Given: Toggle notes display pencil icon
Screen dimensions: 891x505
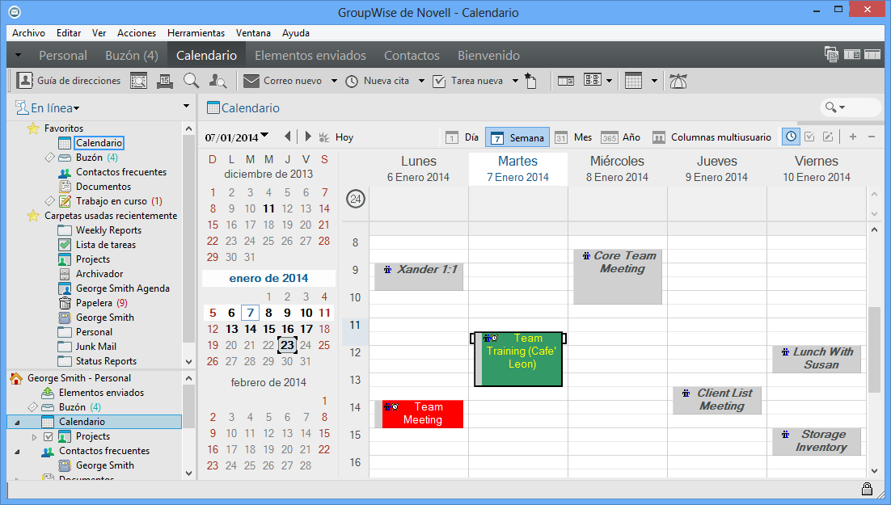Looking at the screenshot, I should [x=828, y=137].
